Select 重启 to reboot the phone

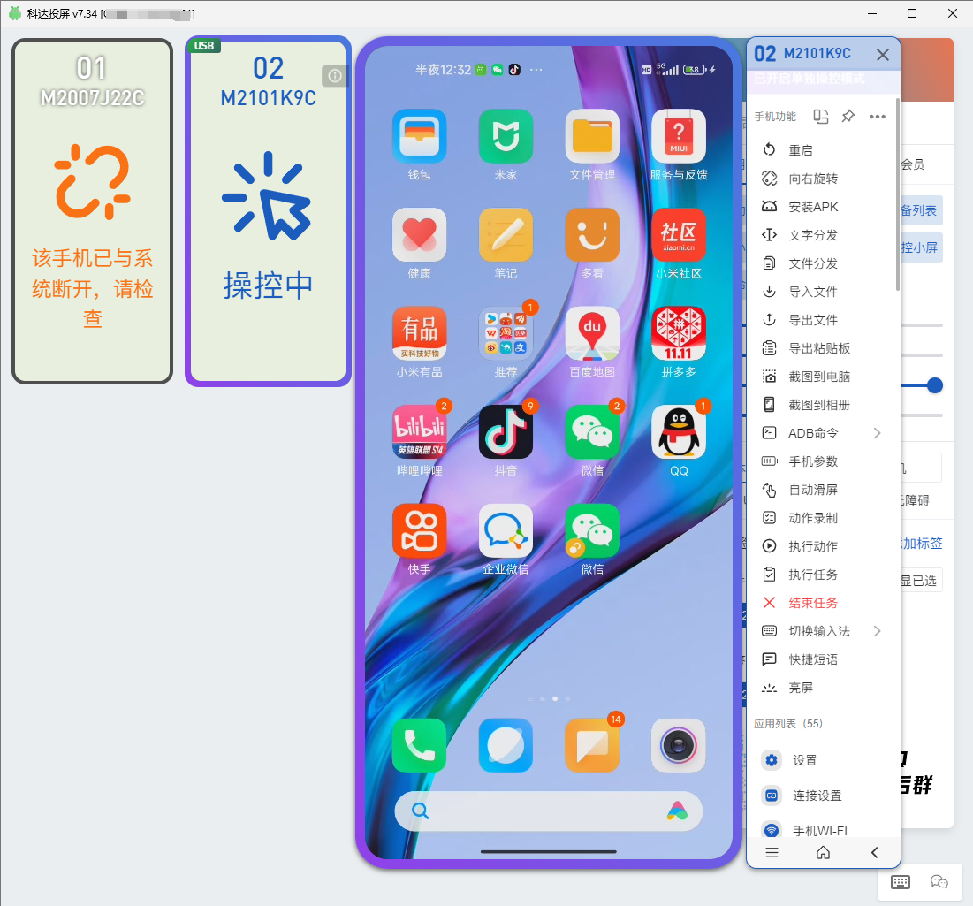822,150
